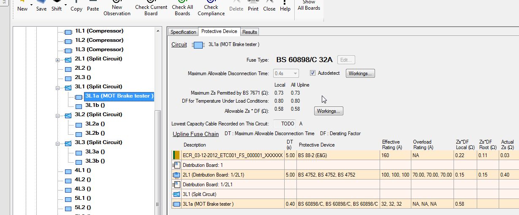Image resolution: width=519 pixels, height=215 pixels.
Task: Click the Distribution Board: 1 row
Action: [x=345, y=165]
